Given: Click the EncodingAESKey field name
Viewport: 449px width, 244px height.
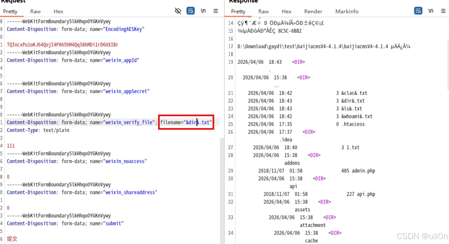Looking at the screenshot, I should pos(124,29).
